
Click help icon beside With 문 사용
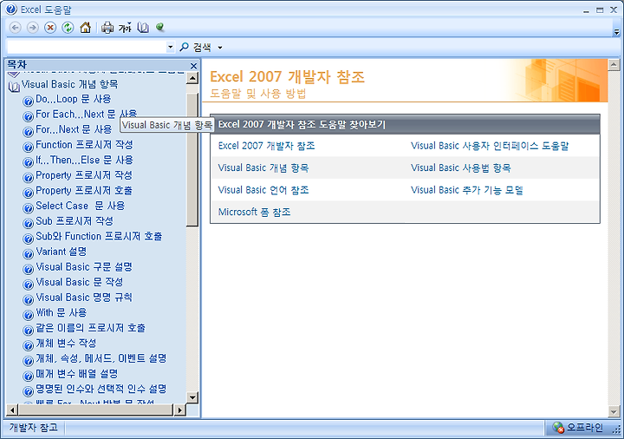[28, 315]
